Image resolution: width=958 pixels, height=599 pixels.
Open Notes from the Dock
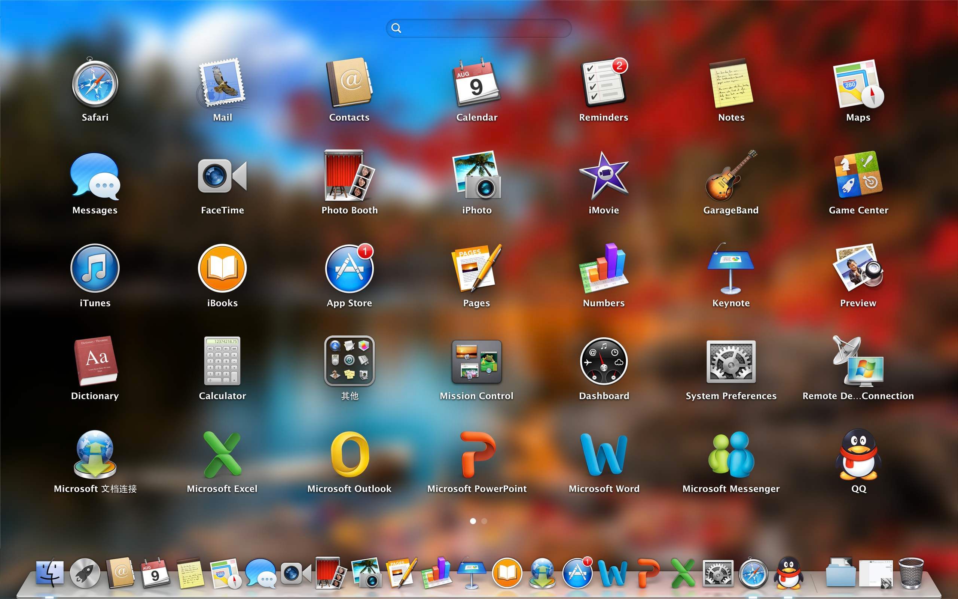coord(190,573)
